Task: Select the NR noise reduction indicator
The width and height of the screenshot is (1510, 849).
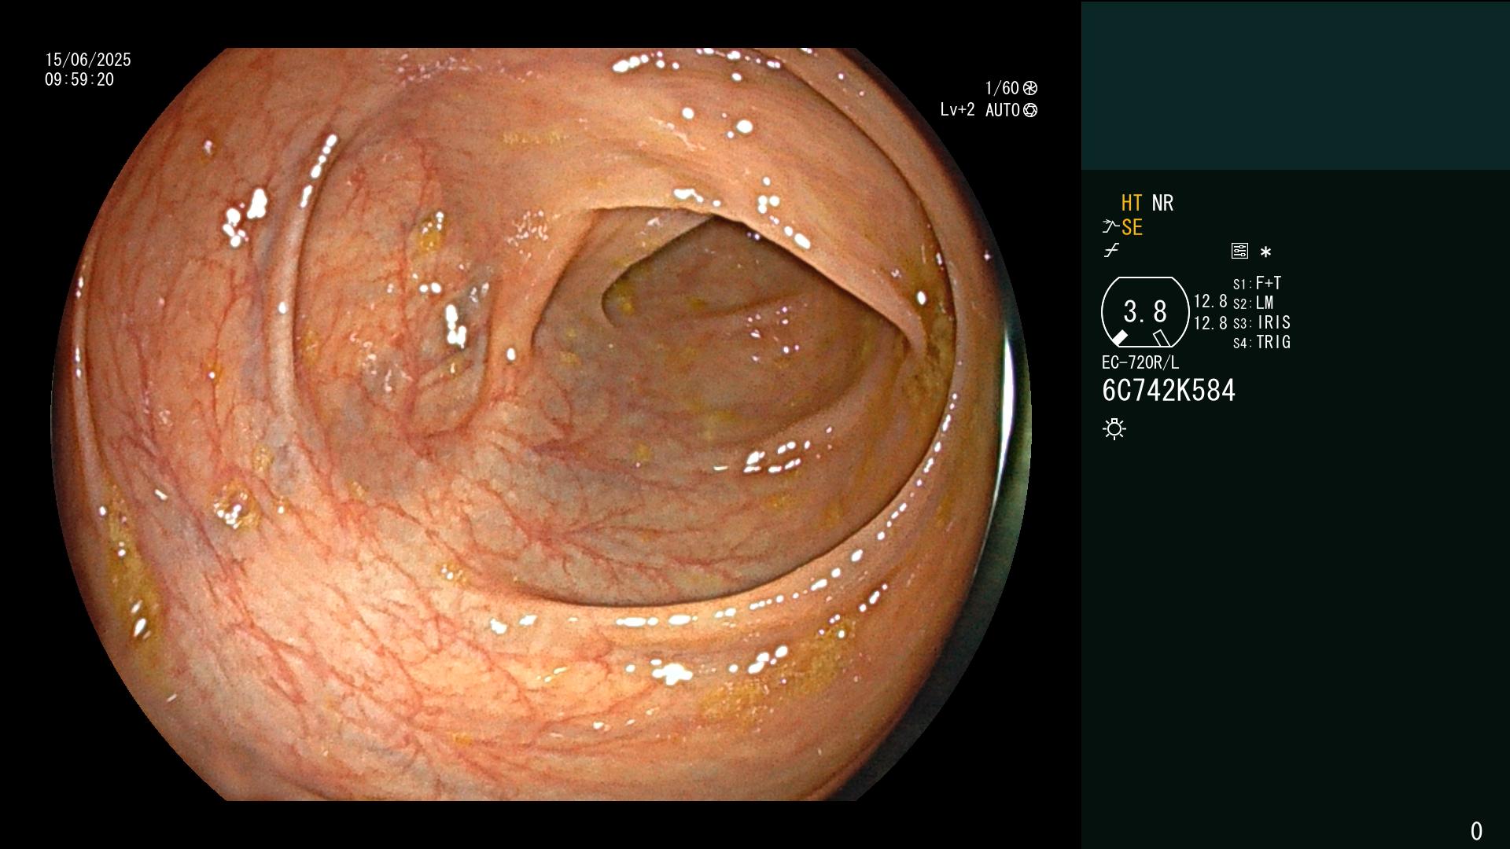Action: coord(1162,203)
